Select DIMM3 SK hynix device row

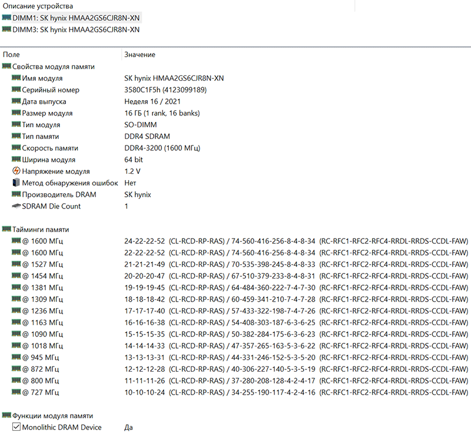click(76, 29)
